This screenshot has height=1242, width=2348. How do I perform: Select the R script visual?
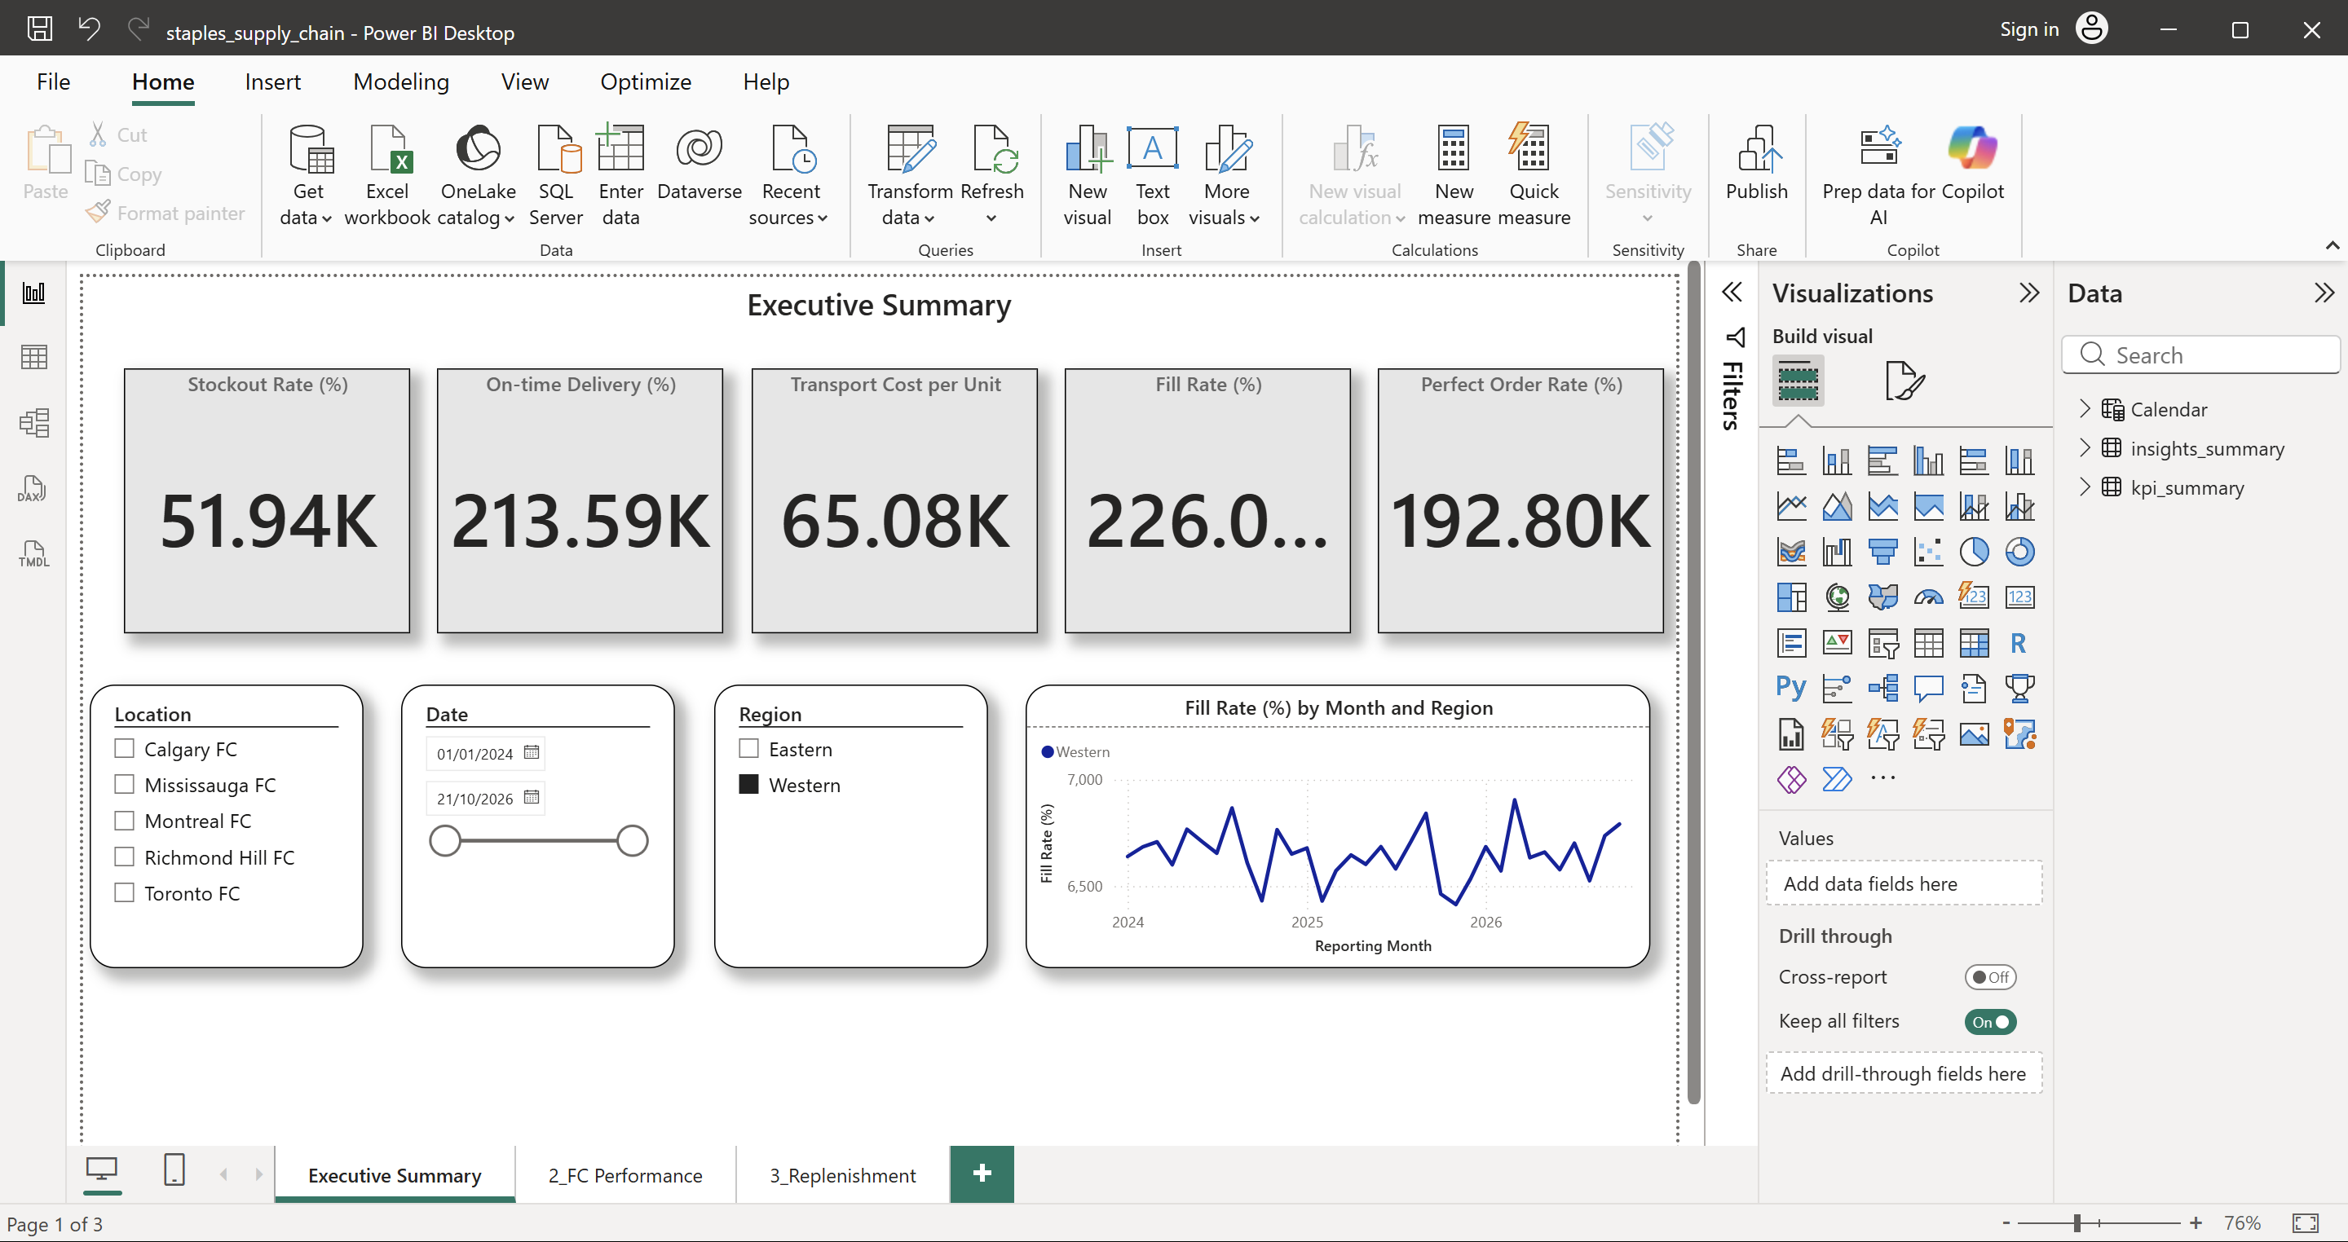click(x=2020, y=642)
